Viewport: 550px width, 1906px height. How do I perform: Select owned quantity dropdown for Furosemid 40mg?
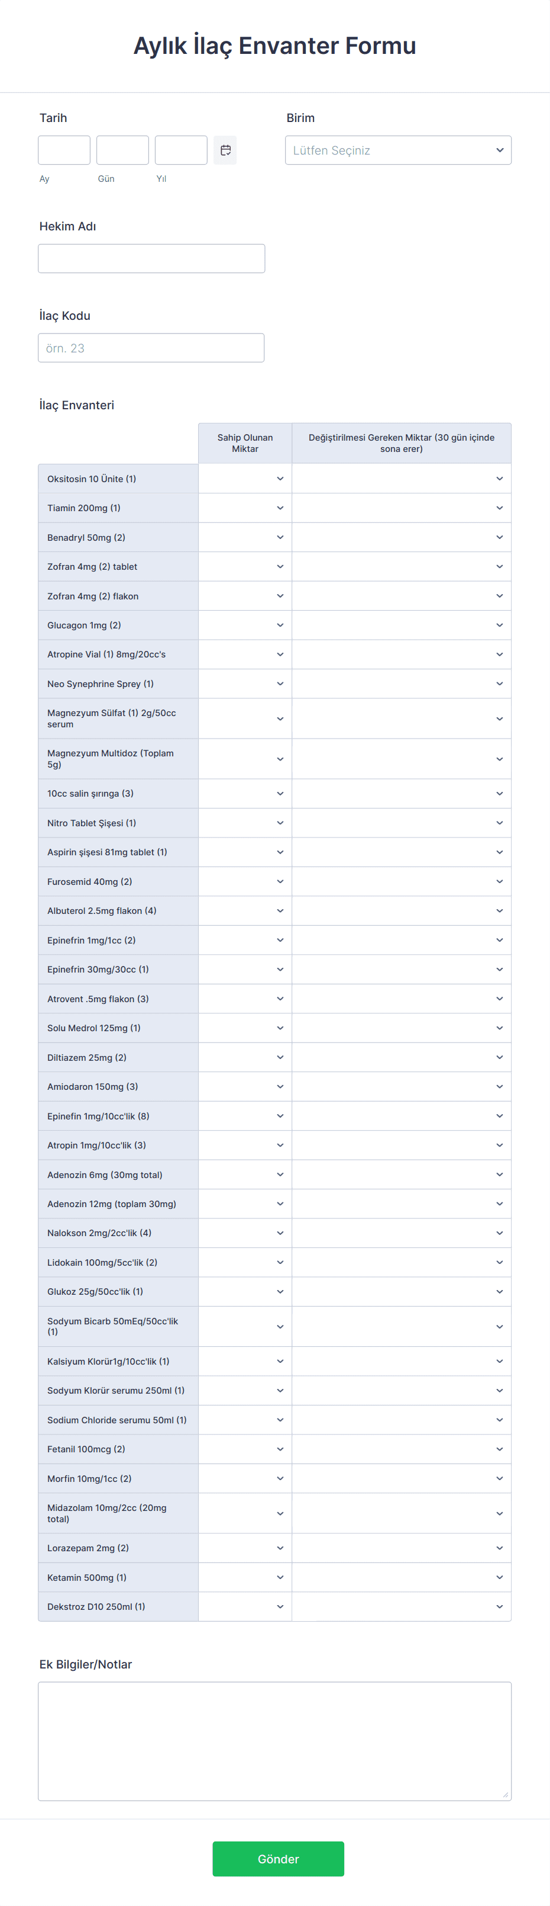pyautogui.click(x=245, y=882)
